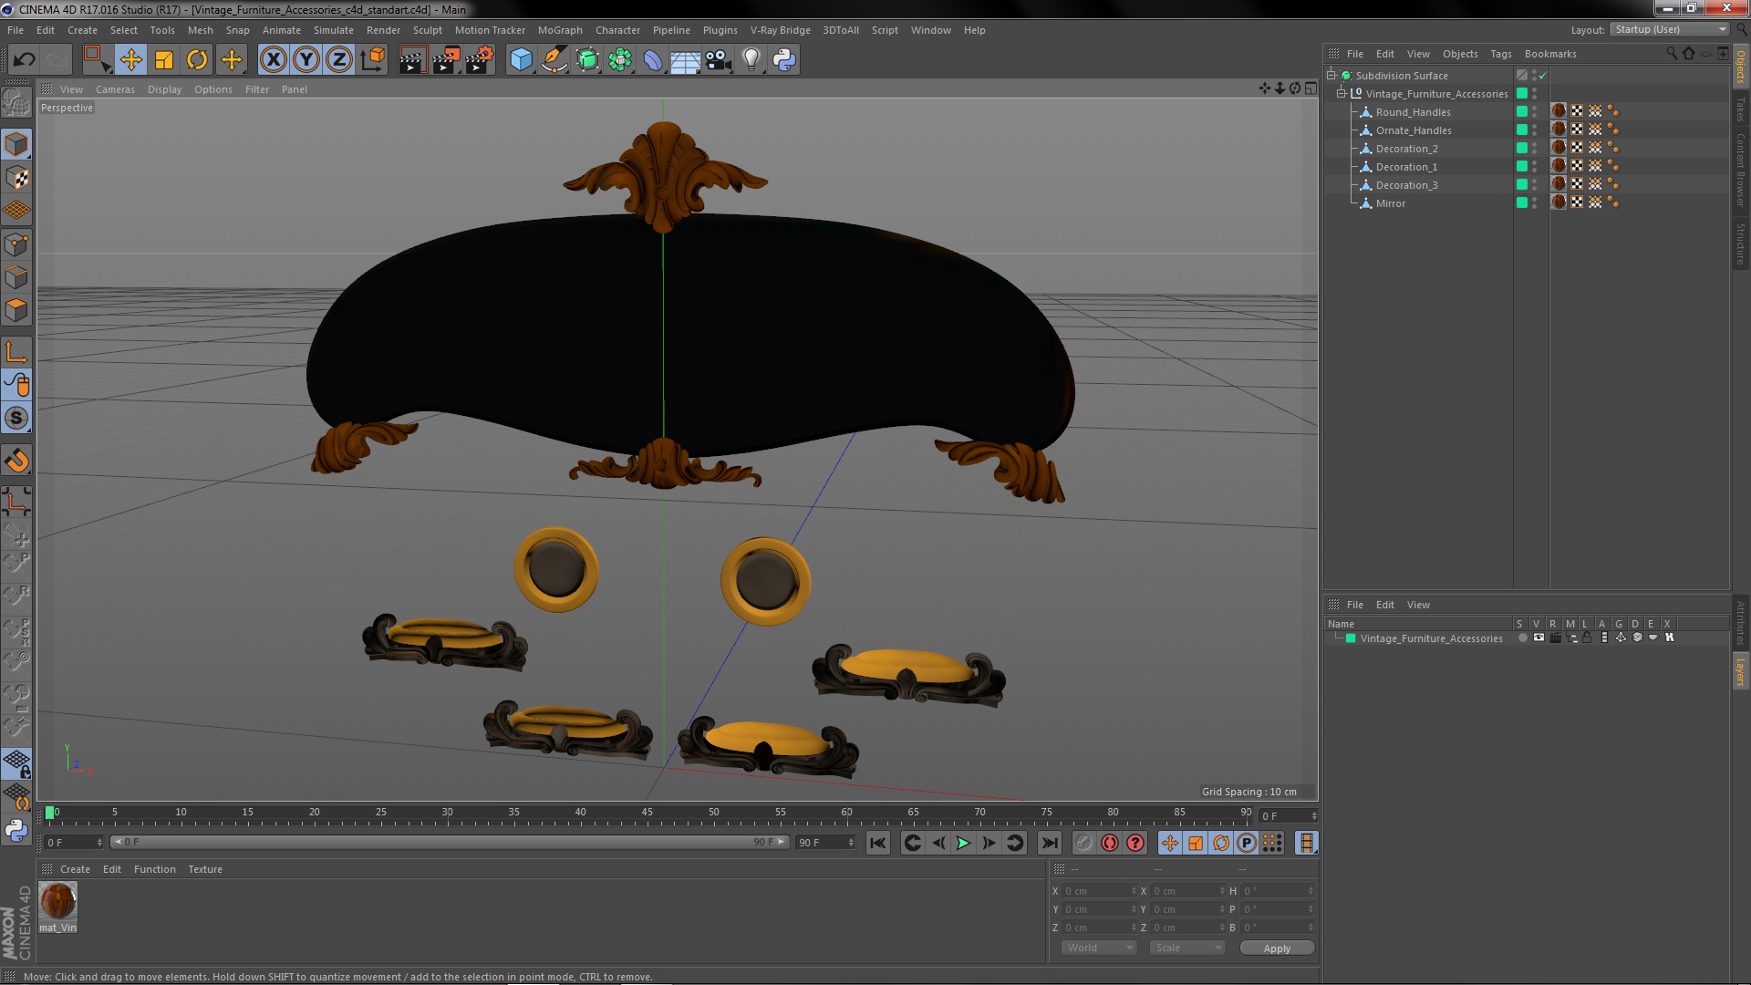This screenshot has height=985, width=1751.
Task: Open Object Manager Tags menu
Action: pos(1500,54)
